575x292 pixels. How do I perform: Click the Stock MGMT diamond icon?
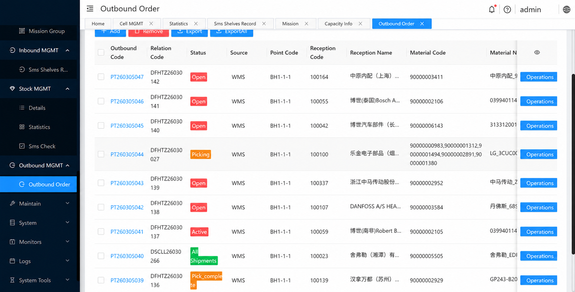tap(12, 89)
